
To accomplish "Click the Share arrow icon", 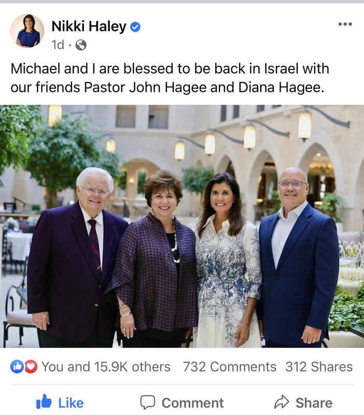I will pos(282,402).
